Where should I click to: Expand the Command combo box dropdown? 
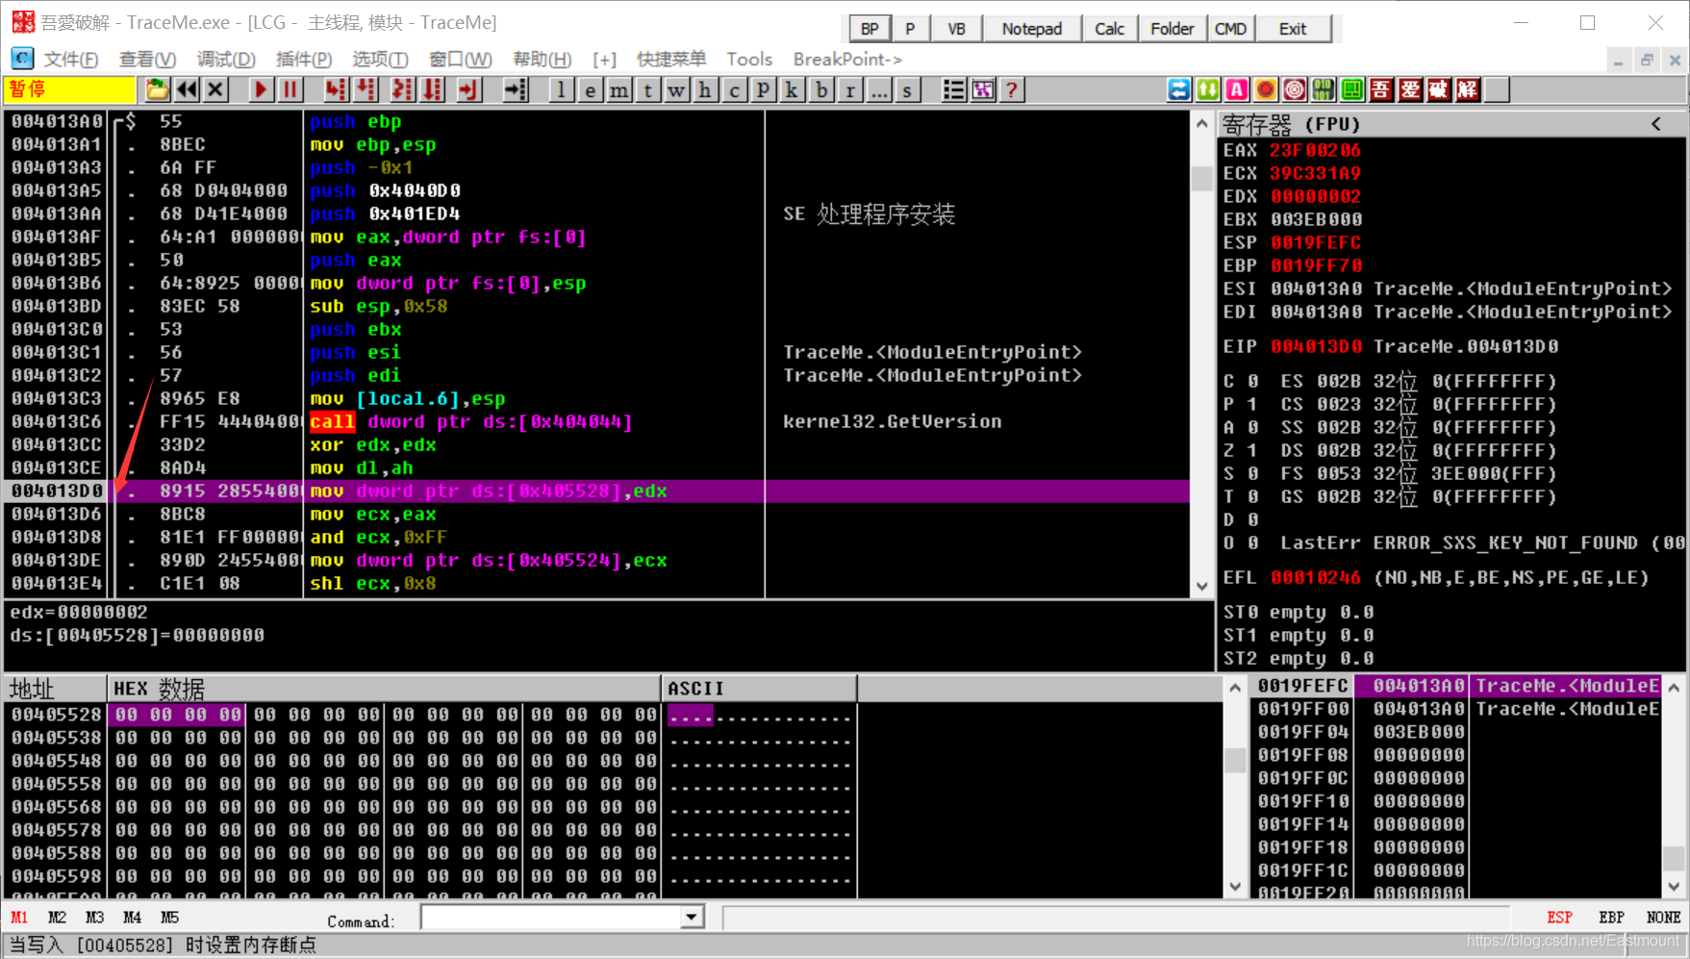click(692, 918)
